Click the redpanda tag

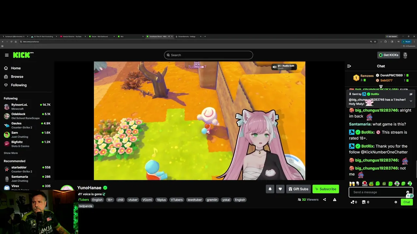coord(85,206)
